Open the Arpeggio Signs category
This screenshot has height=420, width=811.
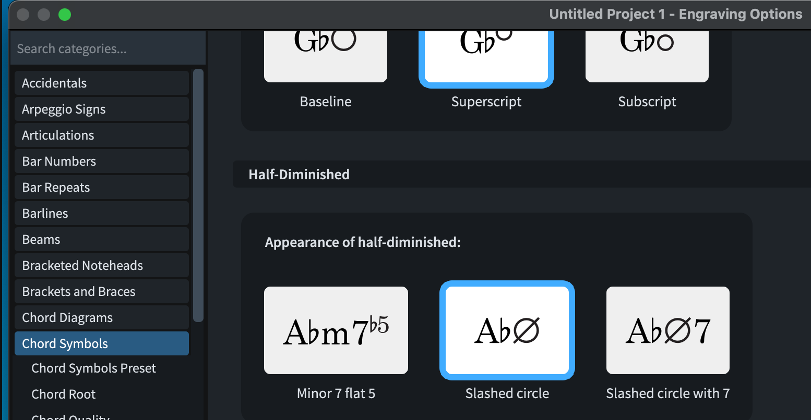point(101,109)
